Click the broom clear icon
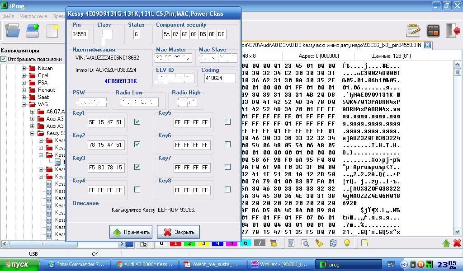 click(319, 243)
